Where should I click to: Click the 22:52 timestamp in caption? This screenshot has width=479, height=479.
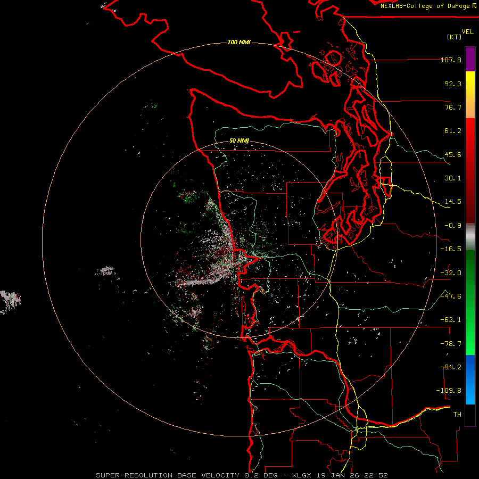pyautogui.click(x=377, y=475)
